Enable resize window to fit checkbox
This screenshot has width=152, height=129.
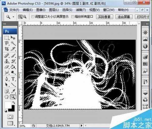[33, 17]
